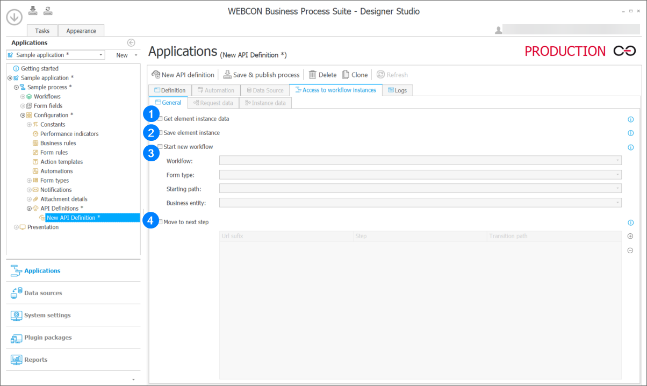Image resolution: width=647 pixels, height=386 pixels.
Task: Click the Transition path column header
Action: [x=554, y=236]
